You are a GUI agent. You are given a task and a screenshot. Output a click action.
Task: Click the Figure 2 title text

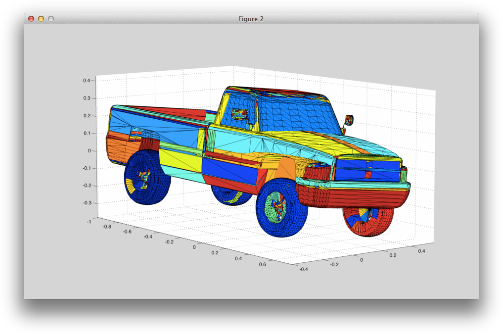pyautogui.click(x=251, y=19)
